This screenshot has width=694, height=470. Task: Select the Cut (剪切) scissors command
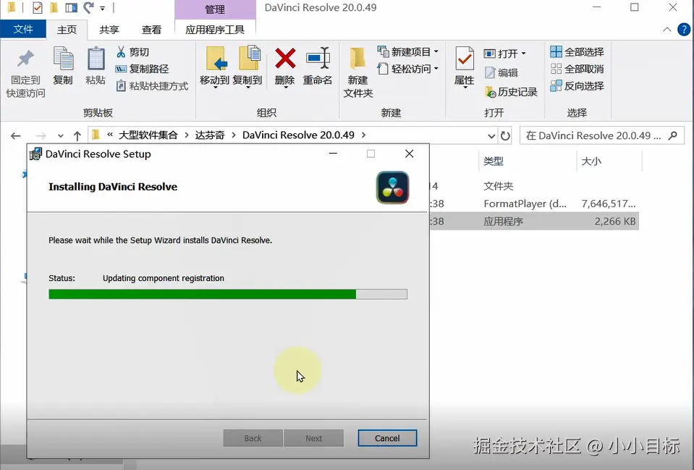132,52
